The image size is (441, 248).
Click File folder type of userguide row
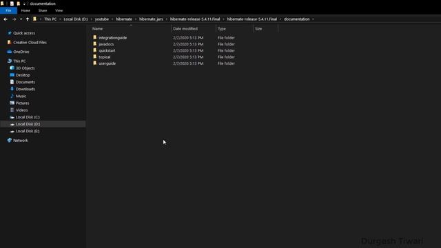[226, 63]
